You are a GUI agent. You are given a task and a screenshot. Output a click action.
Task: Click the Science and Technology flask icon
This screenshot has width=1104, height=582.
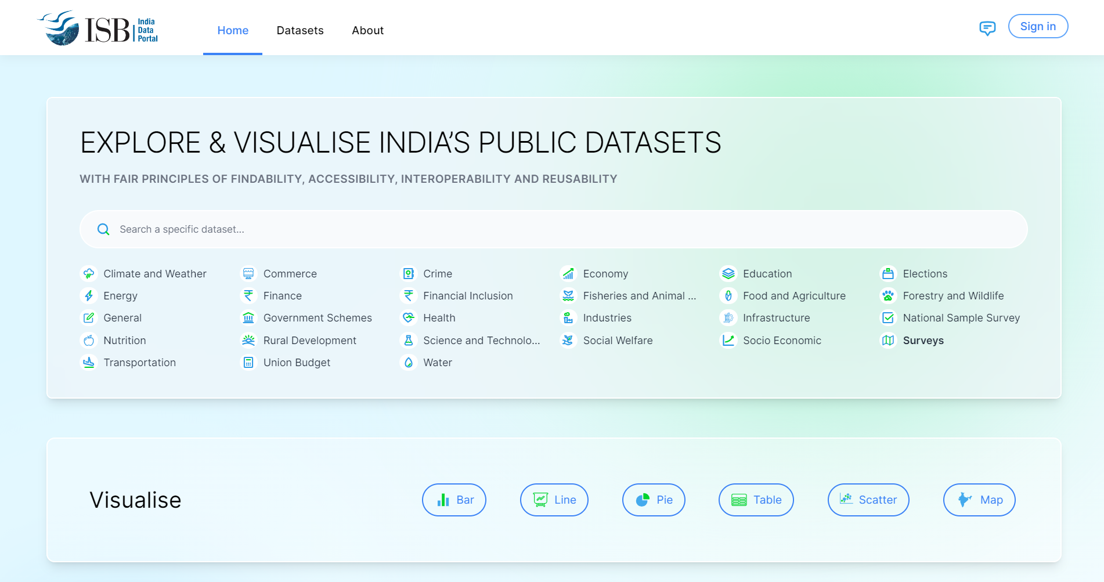(409, 340)
